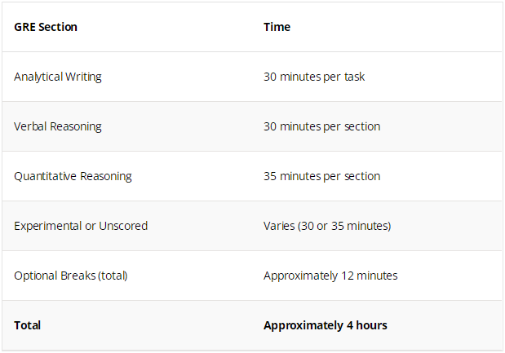Click the word Unscored in the table
Viewport: 505px width, 353px height.
(123, 226)
